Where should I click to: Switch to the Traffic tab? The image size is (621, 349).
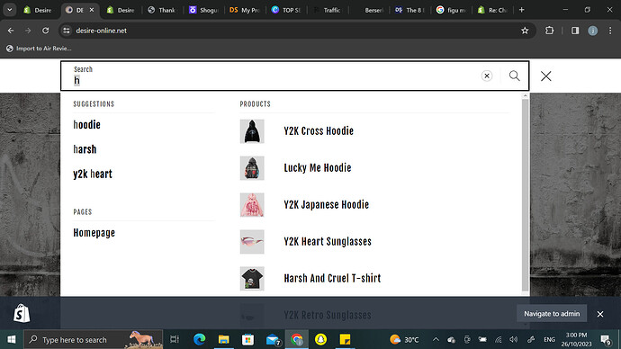coord(328,10)
